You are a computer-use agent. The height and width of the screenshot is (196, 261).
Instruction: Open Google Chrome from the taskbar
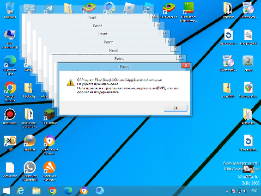[52, 191]
